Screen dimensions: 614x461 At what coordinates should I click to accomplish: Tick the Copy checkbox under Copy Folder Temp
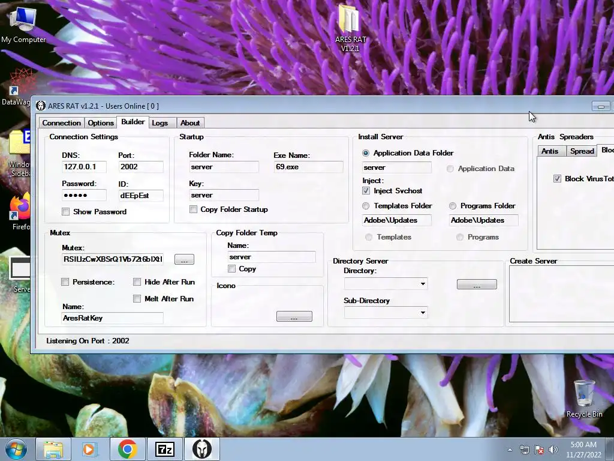pos(232,269)
